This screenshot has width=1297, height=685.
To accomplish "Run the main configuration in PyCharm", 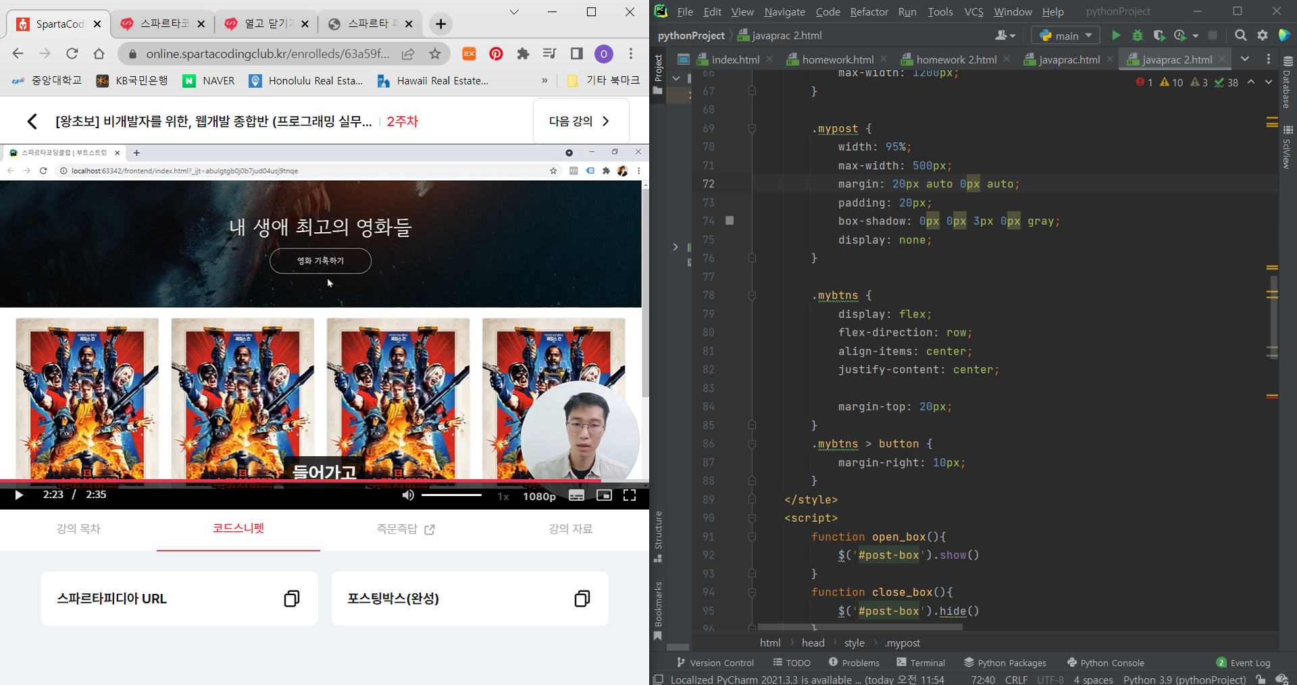I will click(1116, 35).
